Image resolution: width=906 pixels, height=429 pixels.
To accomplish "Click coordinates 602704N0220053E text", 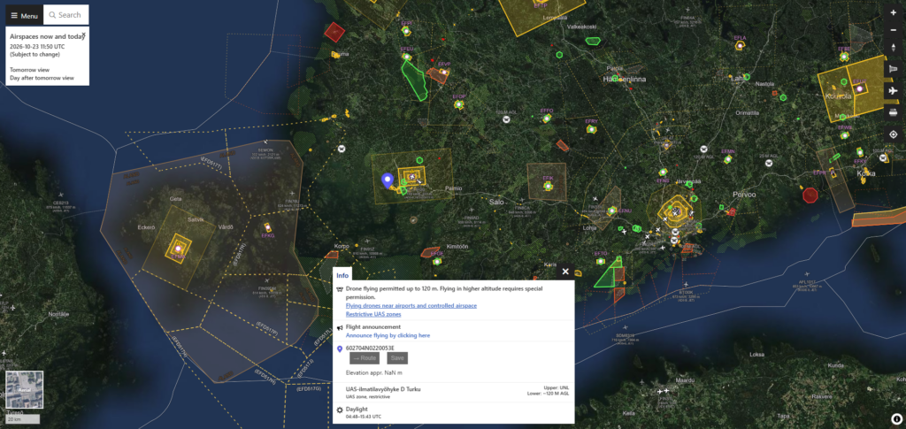I will [x=370, y=349].
